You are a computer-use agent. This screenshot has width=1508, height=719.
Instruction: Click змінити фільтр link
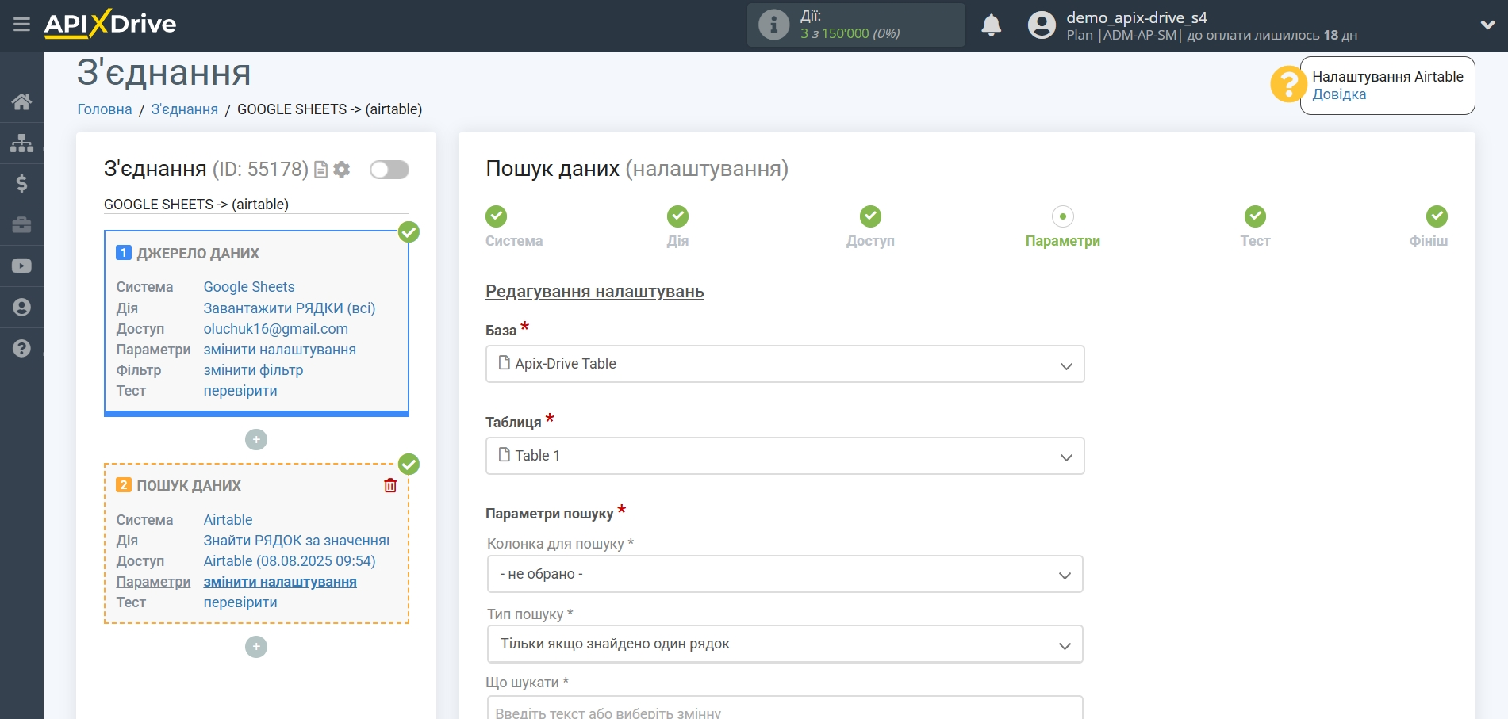tap(253, 370)
